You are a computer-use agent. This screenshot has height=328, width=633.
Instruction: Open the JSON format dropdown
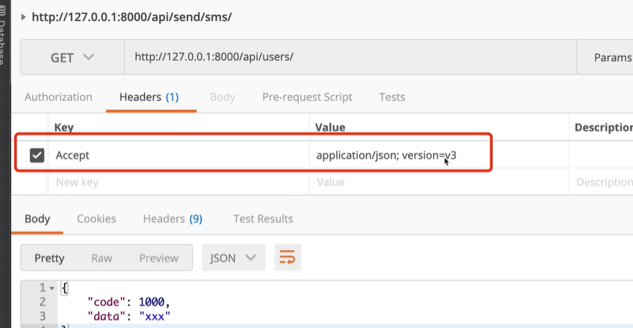tap(233, 258)
